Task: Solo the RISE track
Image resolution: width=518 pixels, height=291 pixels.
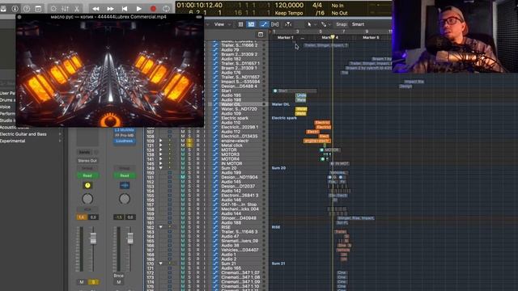Action: point(189,227)
